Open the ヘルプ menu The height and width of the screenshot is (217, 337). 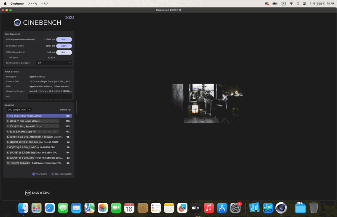tap(45, 4)
